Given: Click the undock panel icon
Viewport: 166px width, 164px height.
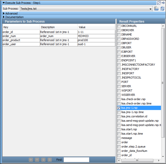Looking at the screenshot, I should pyautogui.click(x=159, y=3).
